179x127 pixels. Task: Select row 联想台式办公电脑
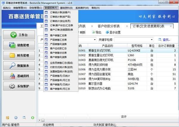107,88
